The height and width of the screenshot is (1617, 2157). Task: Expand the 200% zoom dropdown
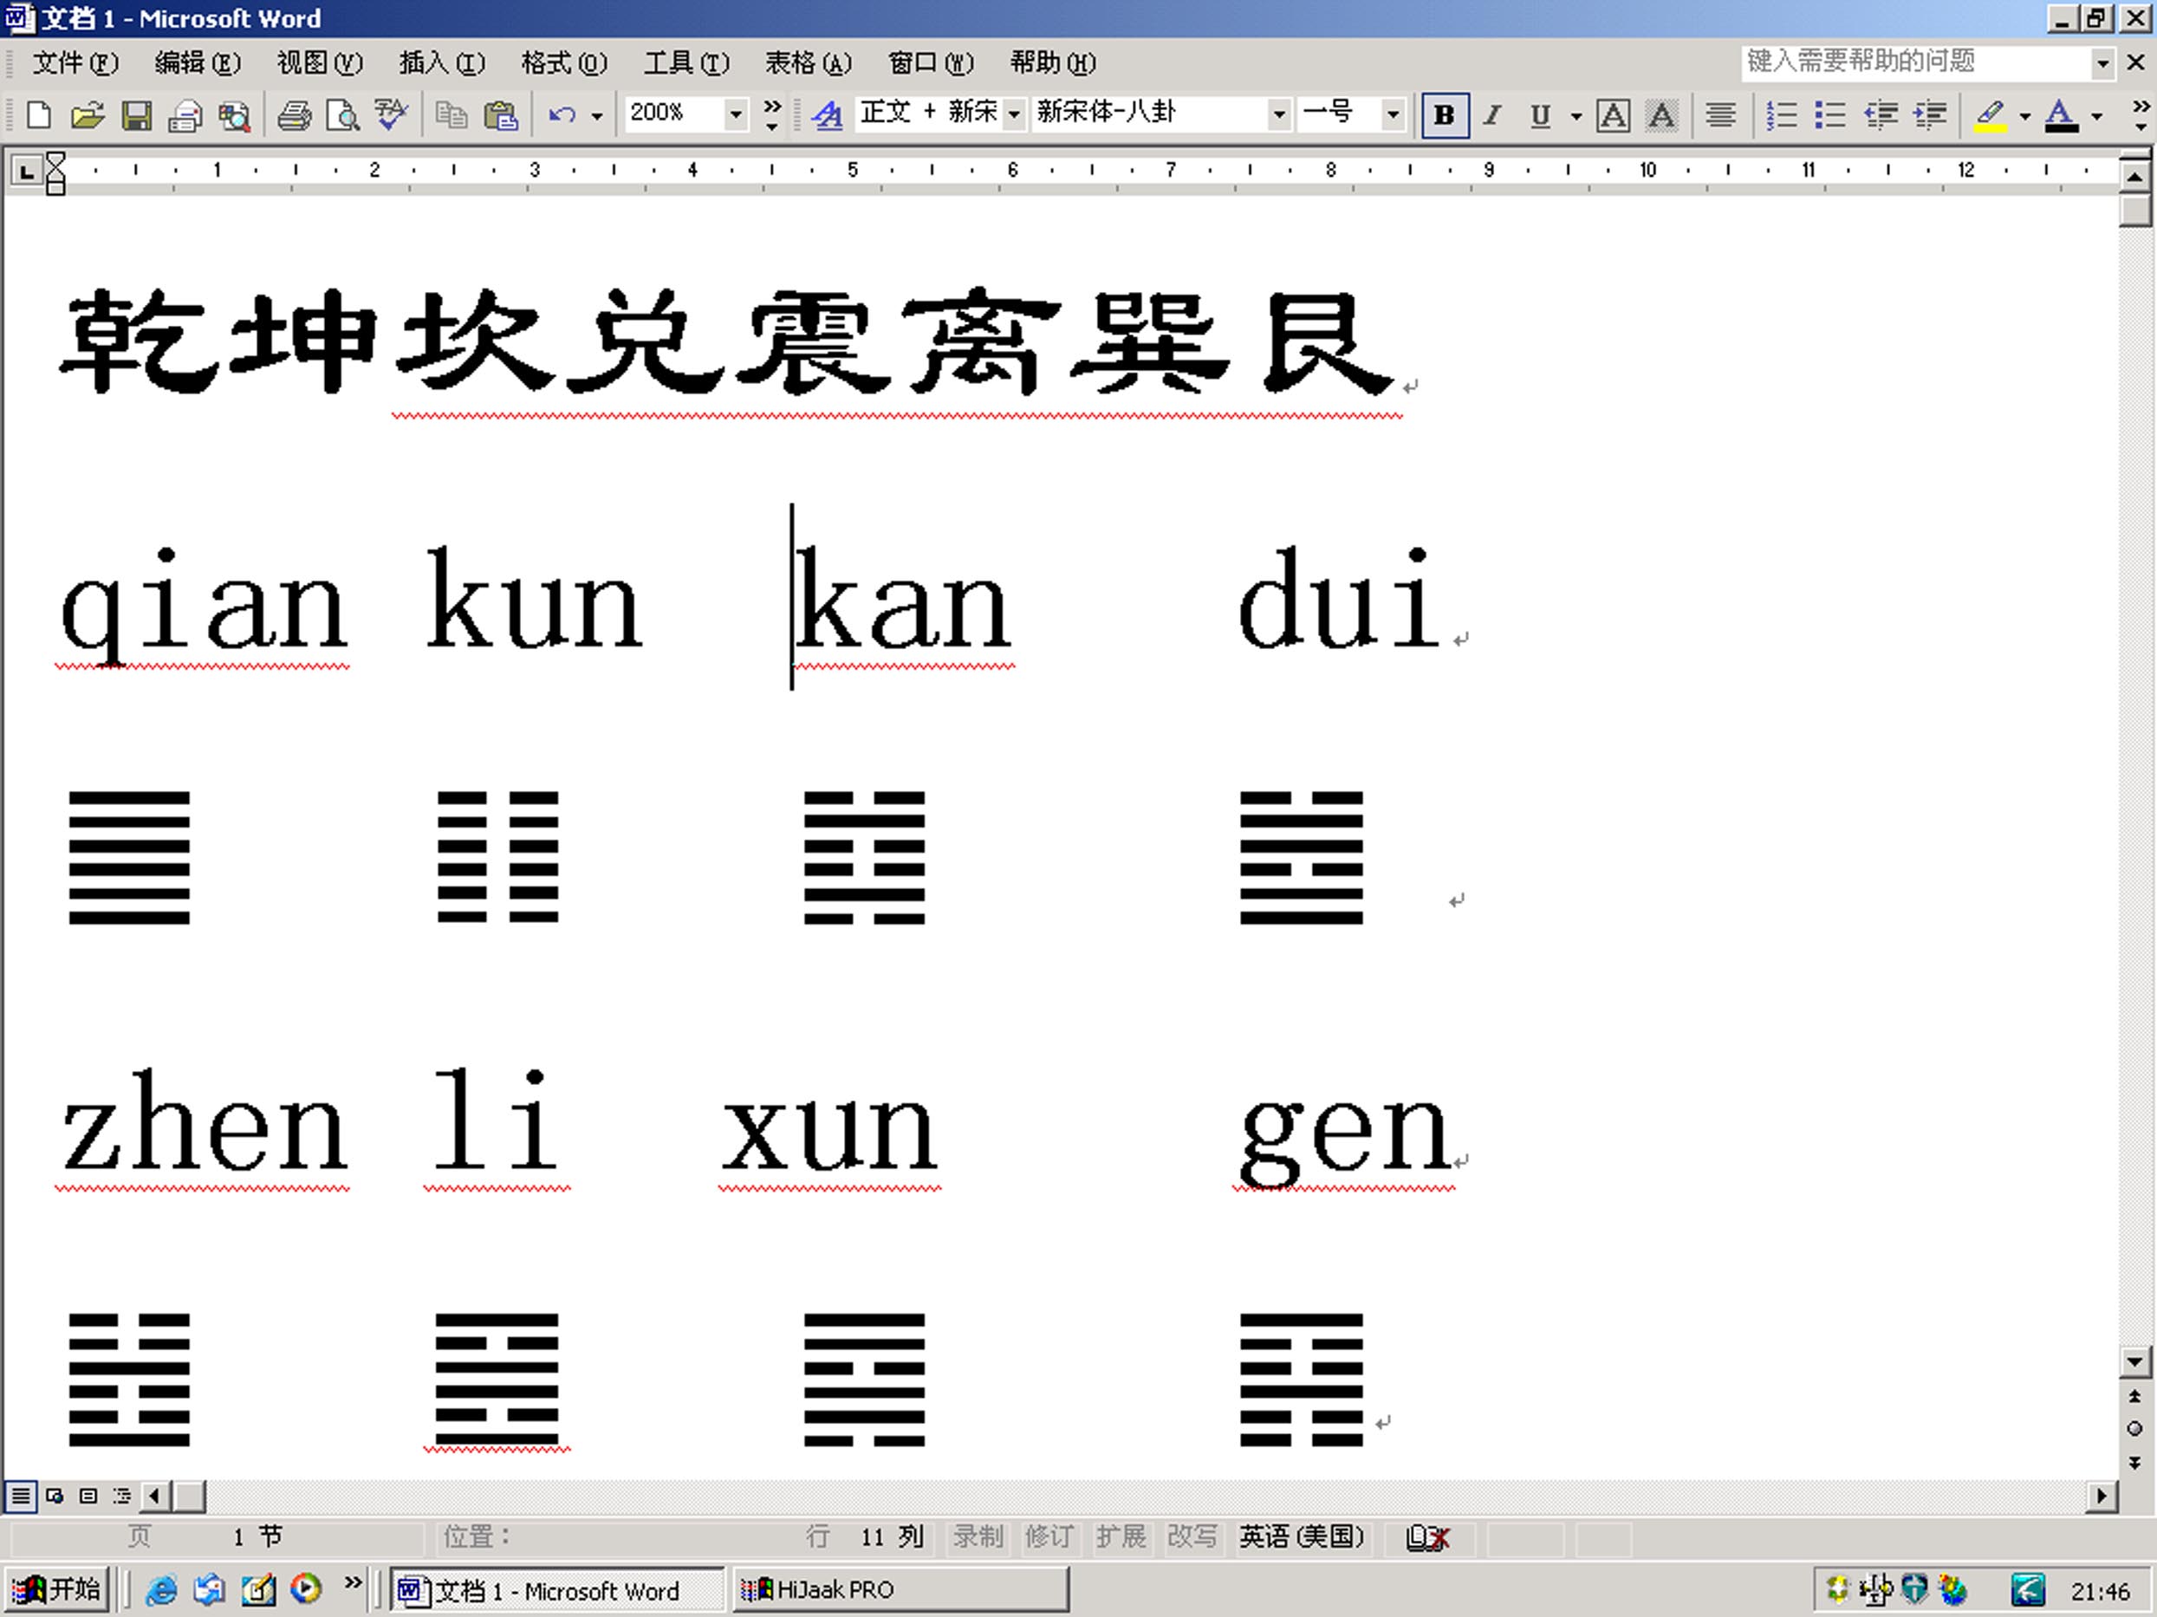737,115
